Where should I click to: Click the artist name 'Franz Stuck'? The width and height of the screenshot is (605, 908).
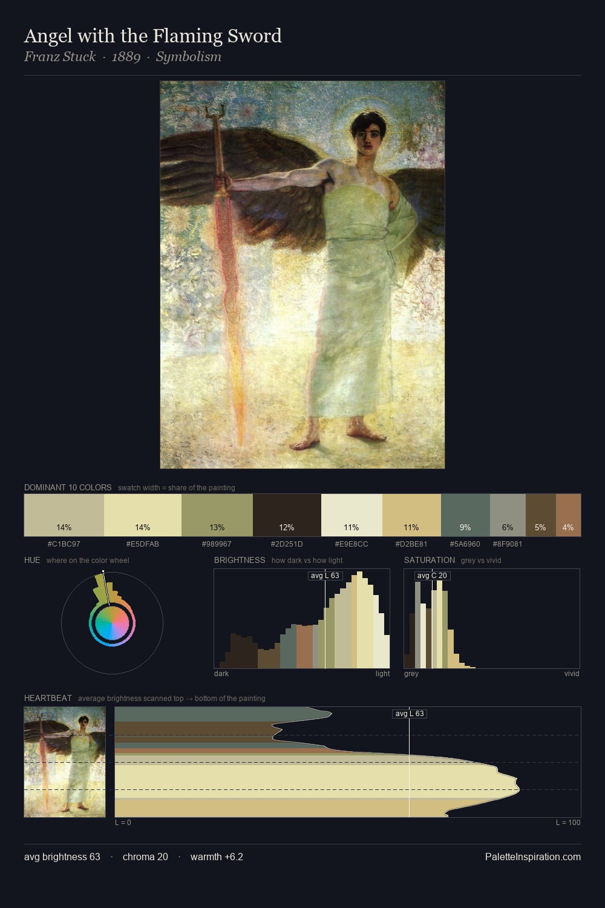[60, 57]
